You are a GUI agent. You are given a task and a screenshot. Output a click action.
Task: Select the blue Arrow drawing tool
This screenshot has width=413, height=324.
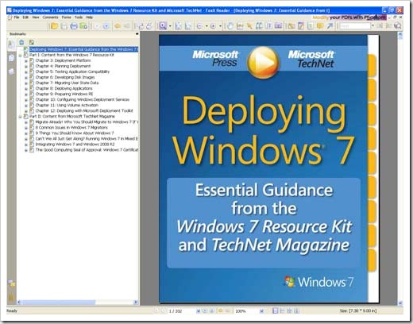click(x=330, y=26)
